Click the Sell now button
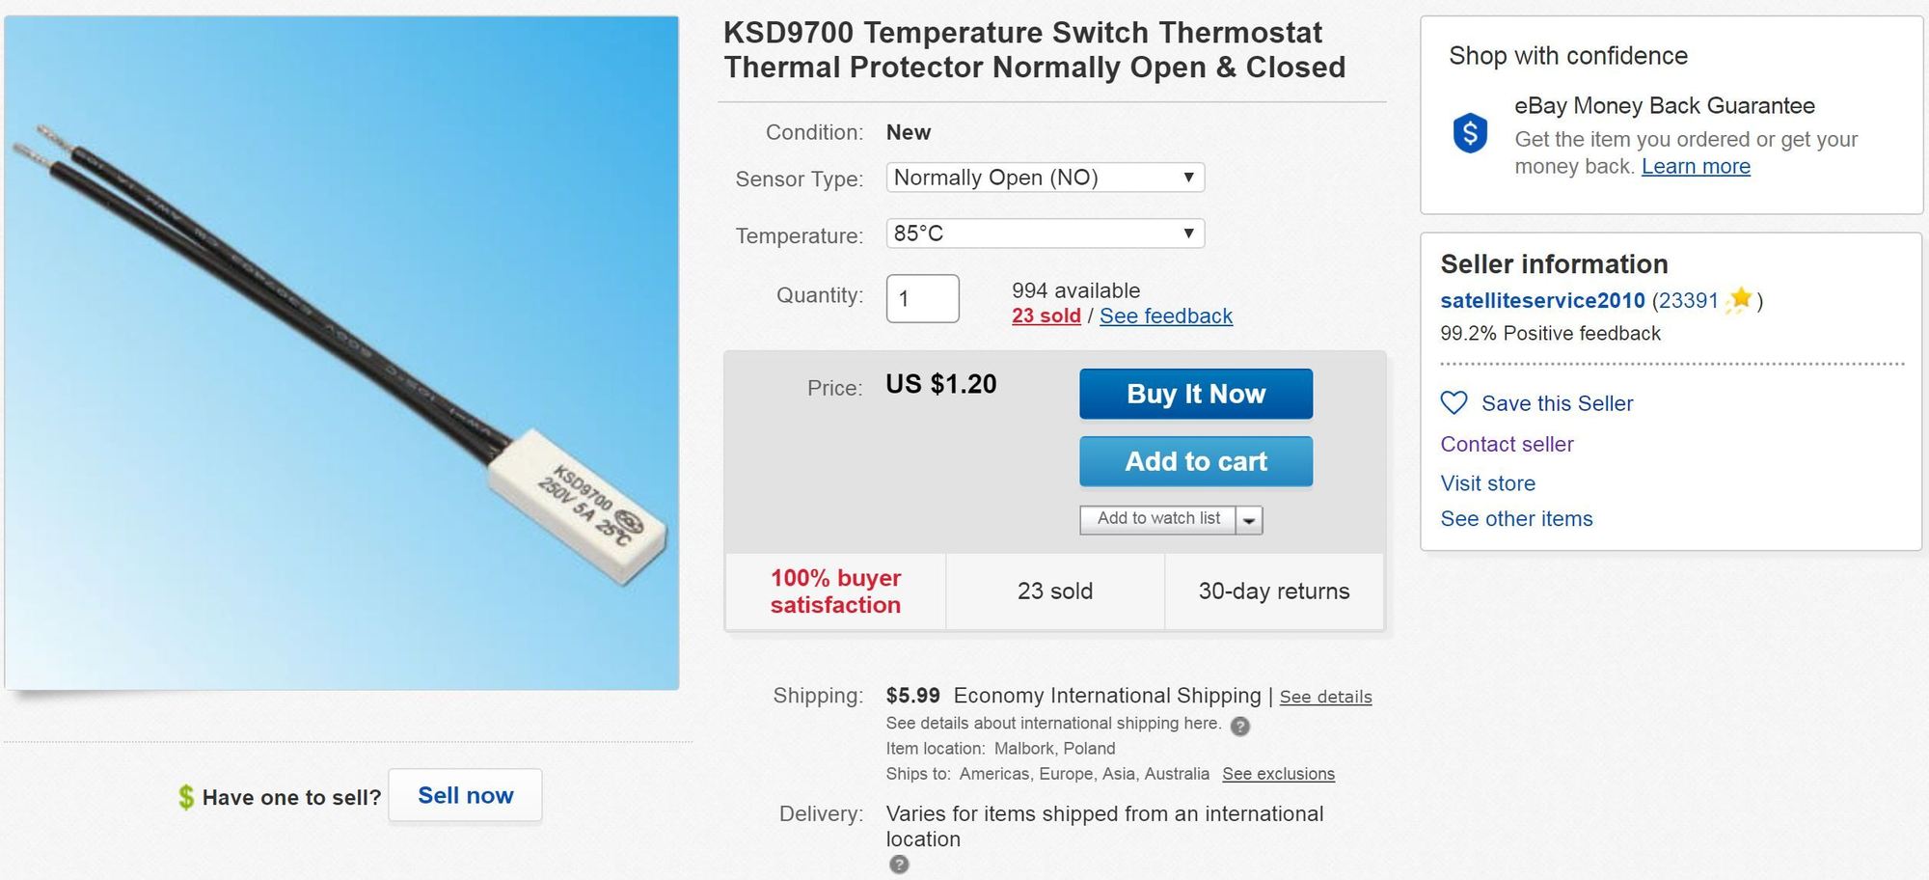 (x=465, y=795)
